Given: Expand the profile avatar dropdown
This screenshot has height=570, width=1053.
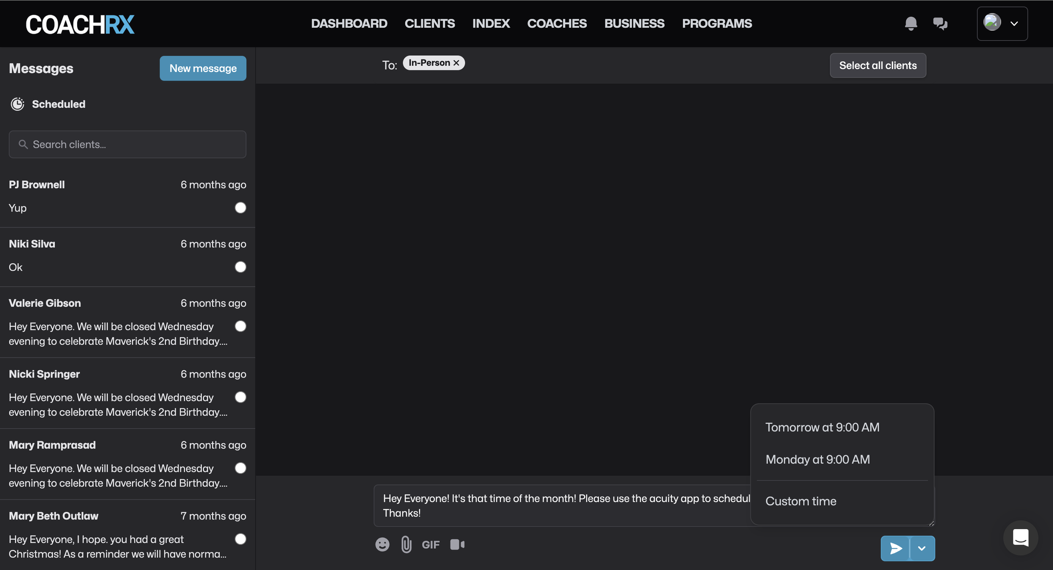Looking at the screenshot, I should pos(1002,24).
